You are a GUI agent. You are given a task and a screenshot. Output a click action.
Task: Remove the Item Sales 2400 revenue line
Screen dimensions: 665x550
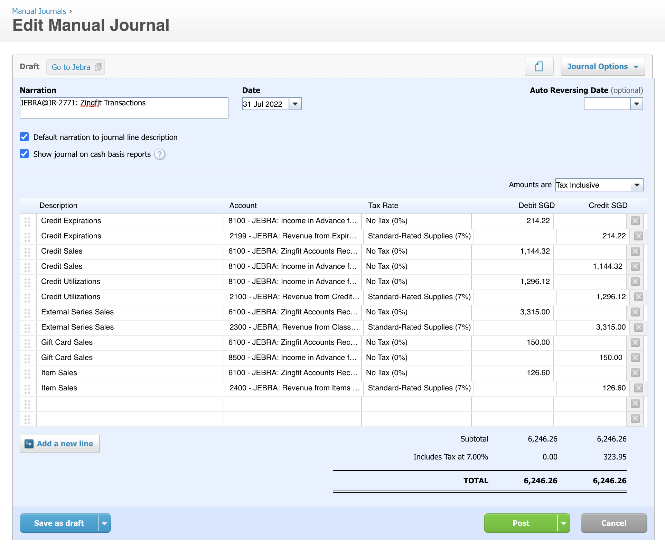click(638, 388)
